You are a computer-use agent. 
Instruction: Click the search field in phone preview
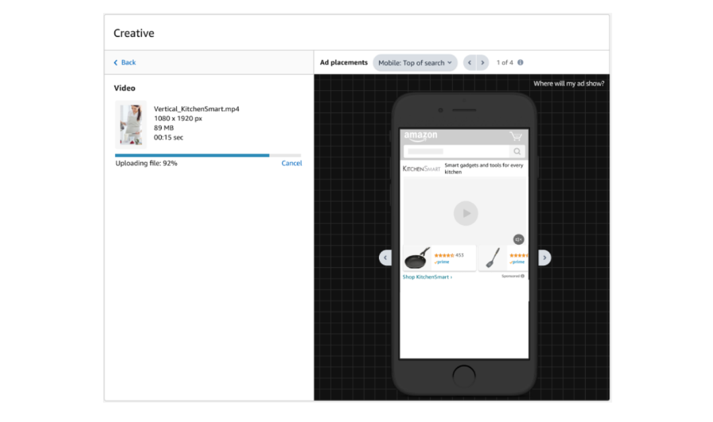456,151
